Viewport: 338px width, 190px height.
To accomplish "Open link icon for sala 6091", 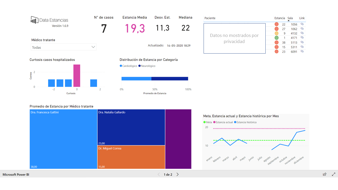I will pyautogui.click(x=302, y=51).
